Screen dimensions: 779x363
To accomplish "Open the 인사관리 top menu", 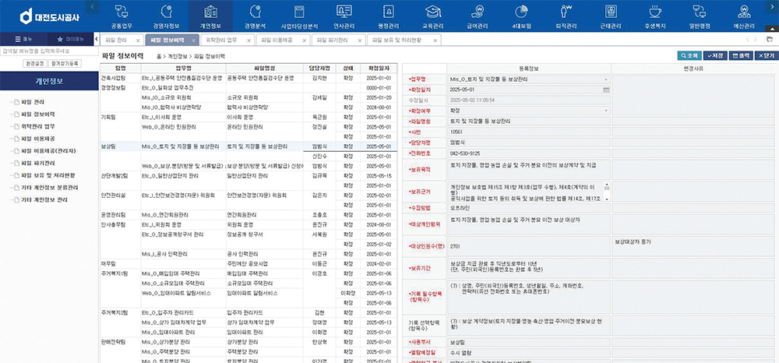I will pos(344,16).
